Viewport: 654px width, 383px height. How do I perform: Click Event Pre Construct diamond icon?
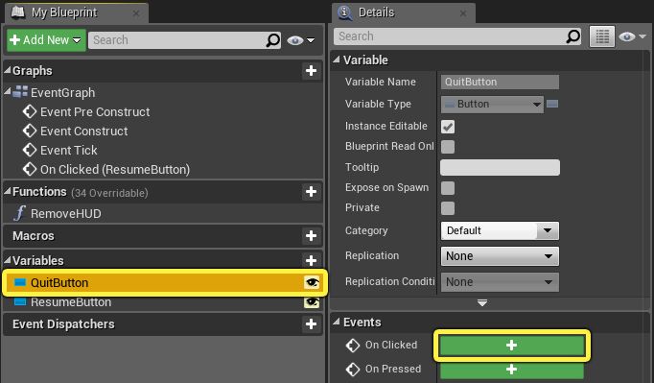click(30, 111)
